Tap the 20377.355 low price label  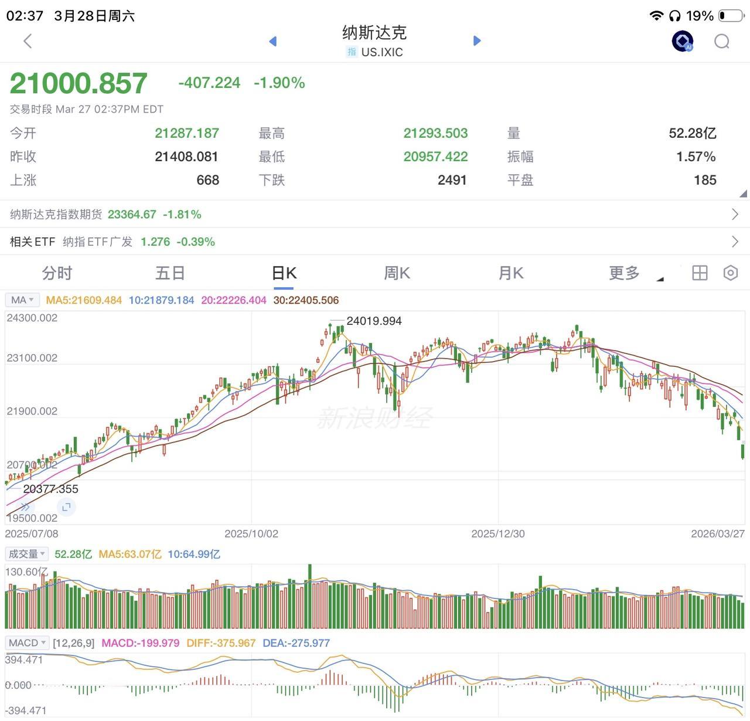pos(50,489)
